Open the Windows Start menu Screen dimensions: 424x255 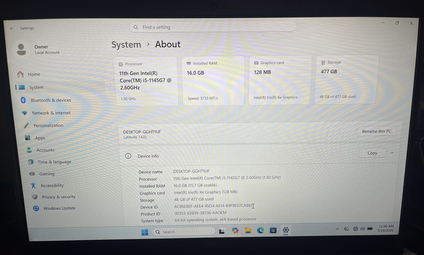coord(145,232)
